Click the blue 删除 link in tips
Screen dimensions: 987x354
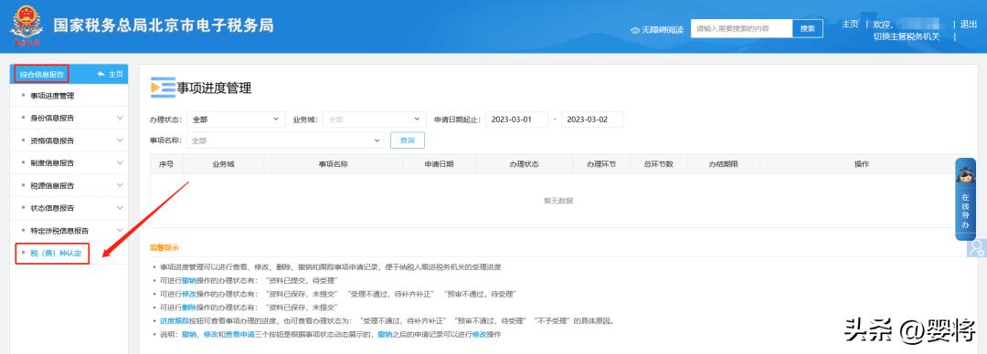coord(189,307)
